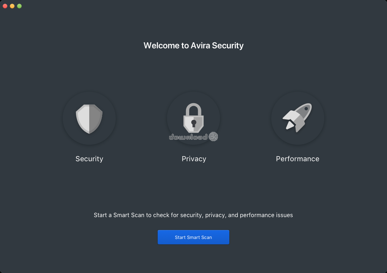Click the padlock's curved shackle
387x273 pixels.
(x=193, y=109)
